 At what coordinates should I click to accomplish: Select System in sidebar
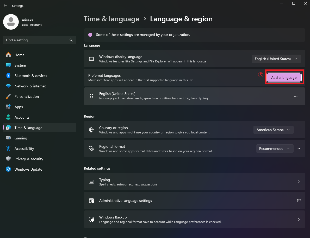pos(40,65)
